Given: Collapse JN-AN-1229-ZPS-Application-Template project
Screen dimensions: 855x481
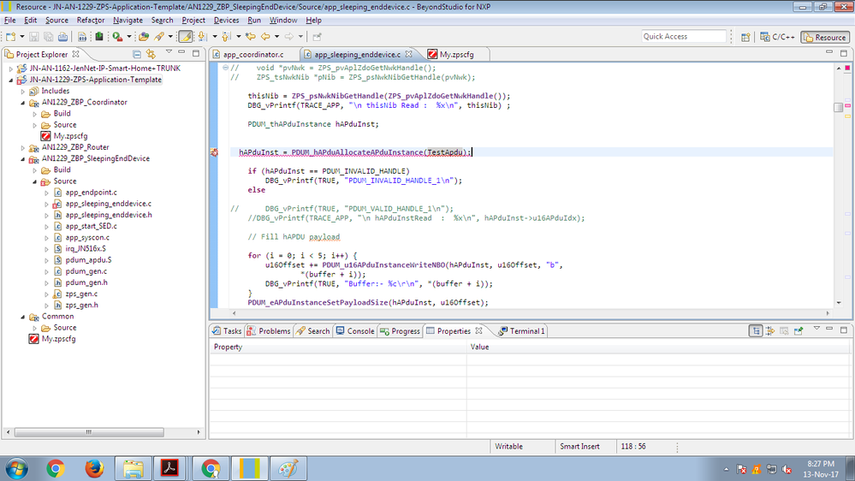Looking at the screenshot, I should point(11,80).
